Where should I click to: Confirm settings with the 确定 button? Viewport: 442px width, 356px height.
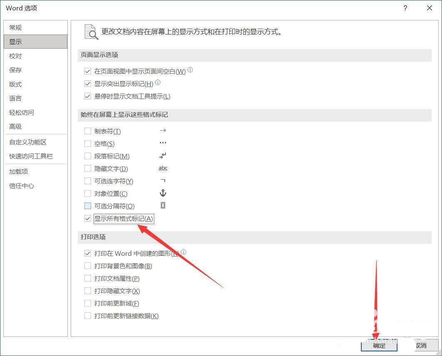tap(379, 345)
